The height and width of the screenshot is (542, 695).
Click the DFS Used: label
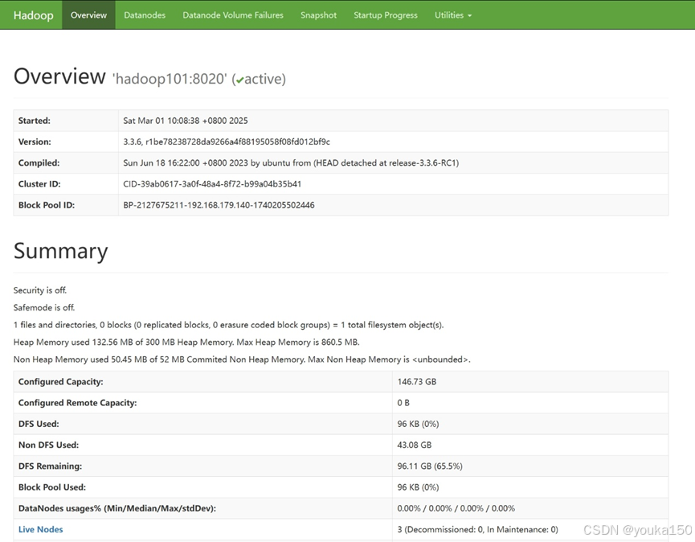pyautogui.click(x=39, y=424)
